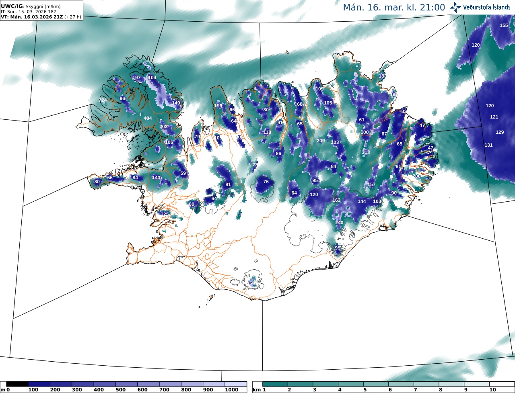The width and height of the screenshot is (515, 393).
Task: Click the visibility value 76 on the glacier
Action: pyautogui.click(x=266, y=182)
